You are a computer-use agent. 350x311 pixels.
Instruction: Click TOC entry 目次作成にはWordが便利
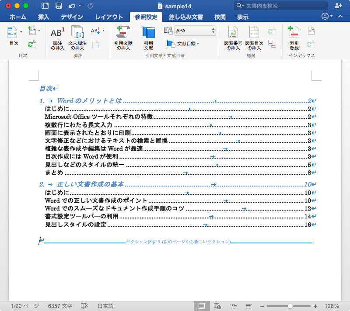pyautogui.click(x=180, y=156)
